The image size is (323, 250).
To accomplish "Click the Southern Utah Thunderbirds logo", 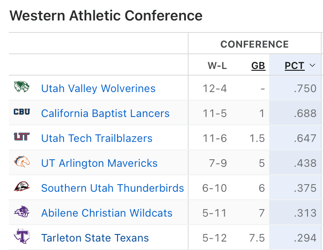I will 21,187.
